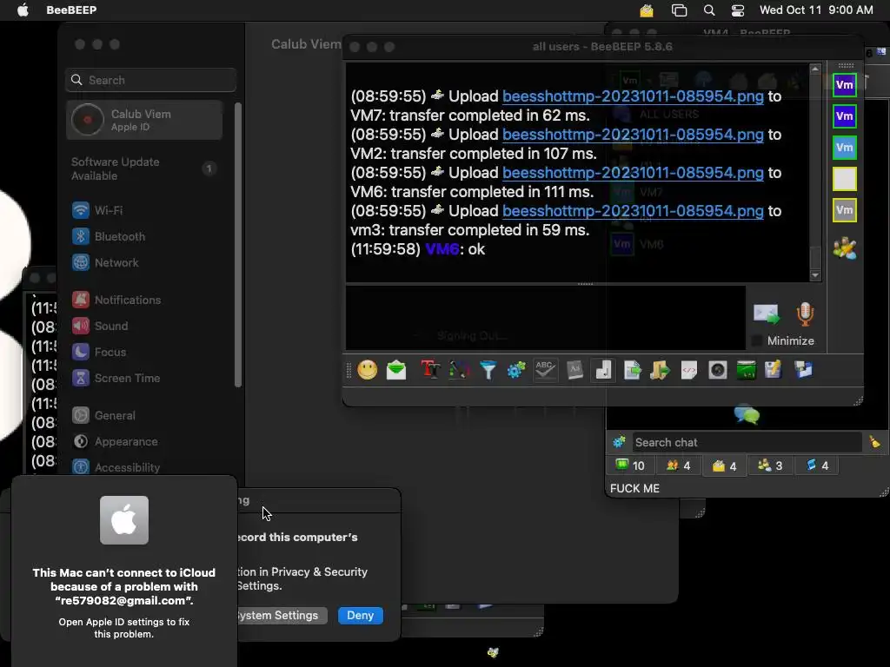890x667 pixels.
Task: Open Calub Viem Apple ID settings
Action: click(x=144, y=120)
